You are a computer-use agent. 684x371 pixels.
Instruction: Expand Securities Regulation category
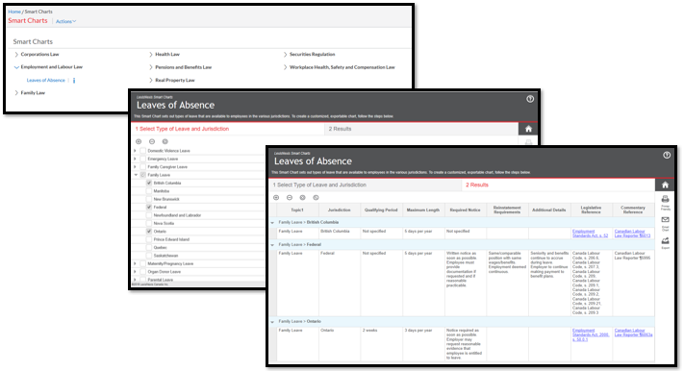(286, 55)
